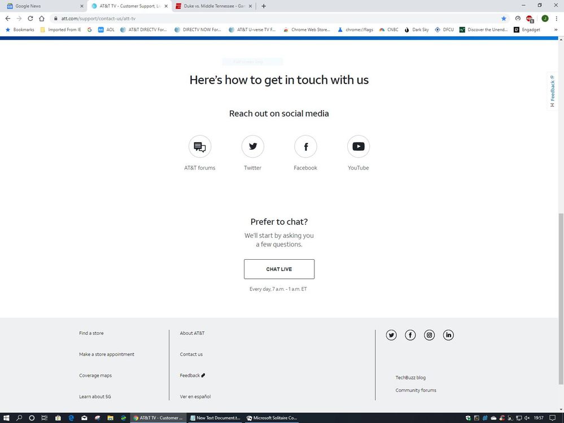Open the DFCU bookmark
Screen dimensions: 564x423
[x=444, y=30]
